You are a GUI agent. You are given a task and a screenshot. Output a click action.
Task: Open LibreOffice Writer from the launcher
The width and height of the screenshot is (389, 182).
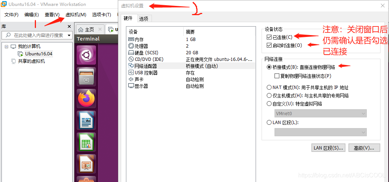click(86, 120)
